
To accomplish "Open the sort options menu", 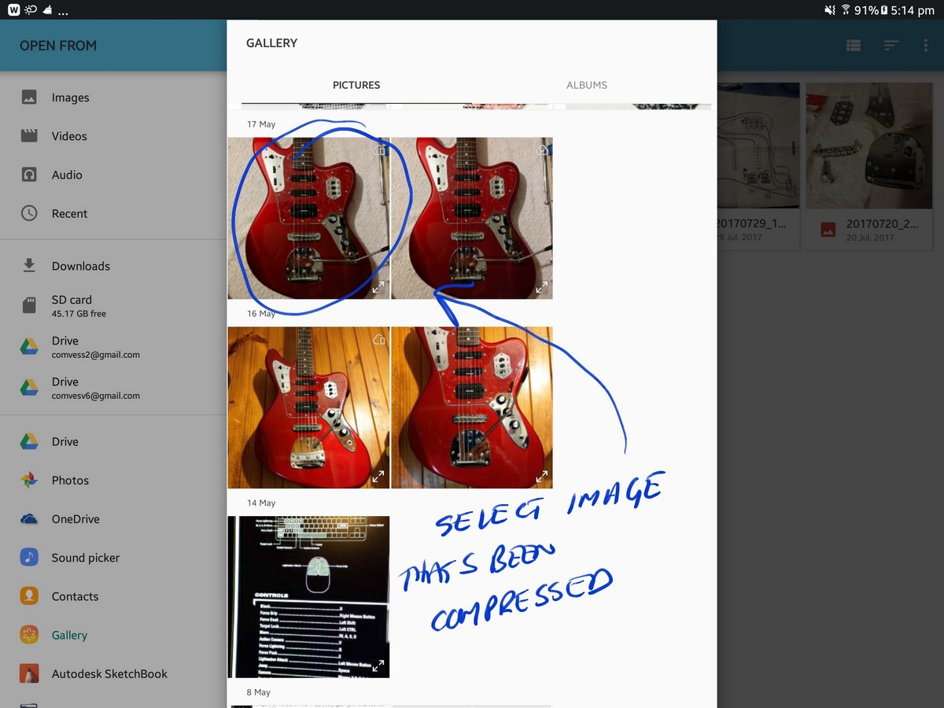I will 891,46.
